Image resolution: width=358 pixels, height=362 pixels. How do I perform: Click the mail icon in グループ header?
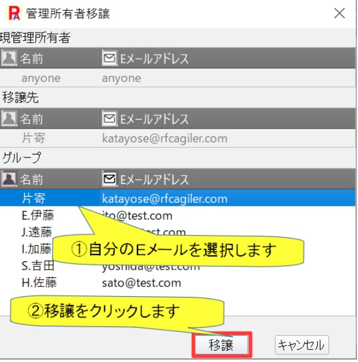point(110,179)
